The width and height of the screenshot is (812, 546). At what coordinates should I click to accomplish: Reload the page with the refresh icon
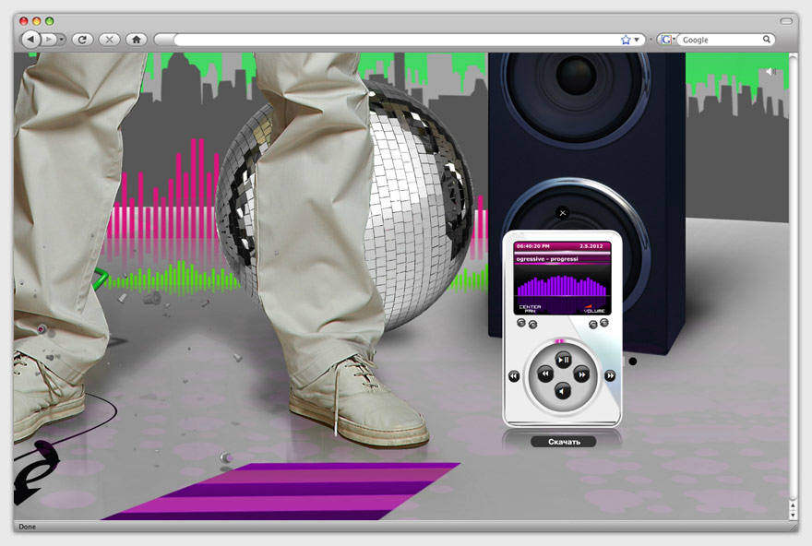point(82,40)
